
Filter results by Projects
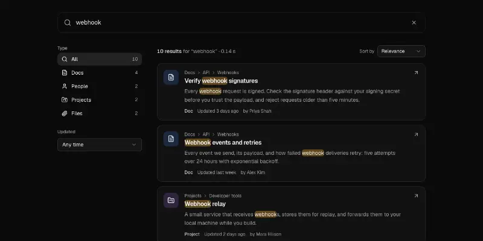tap(100, 100)
